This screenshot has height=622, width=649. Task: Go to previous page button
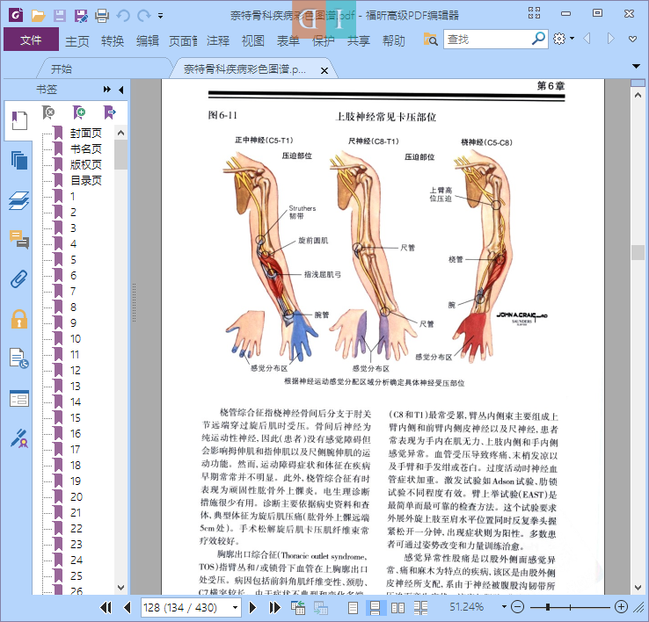128,607
